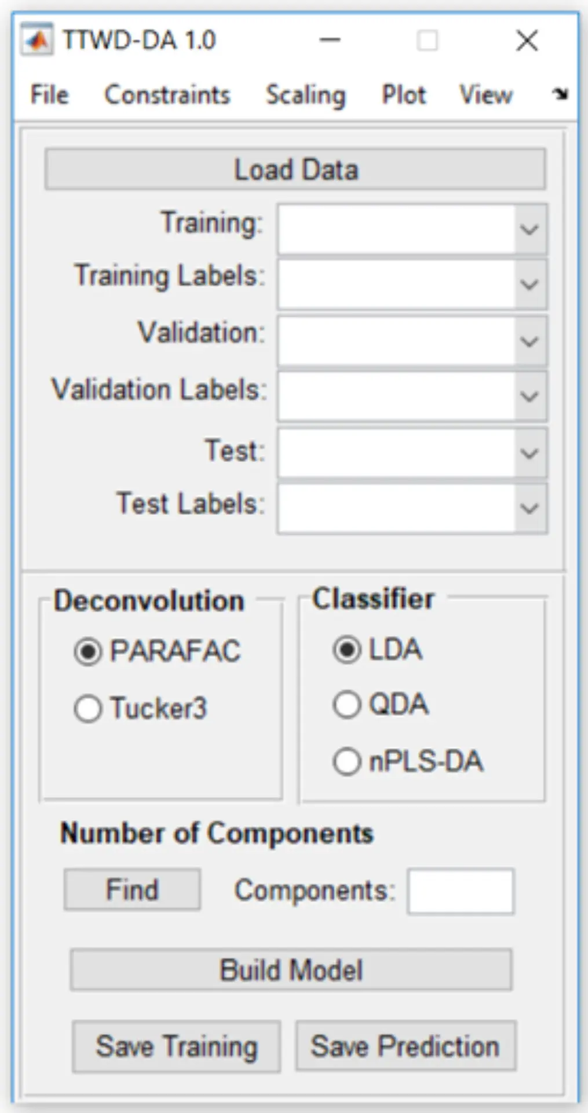Click the MATLAB icon in title bar

pos(37,40)
